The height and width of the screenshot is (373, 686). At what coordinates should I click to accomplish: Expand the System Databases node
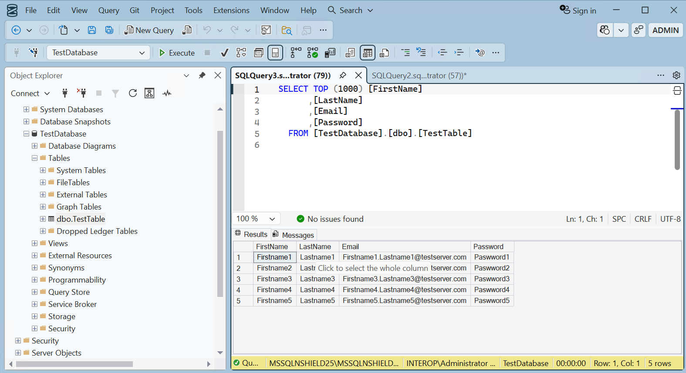coord(27,110)
